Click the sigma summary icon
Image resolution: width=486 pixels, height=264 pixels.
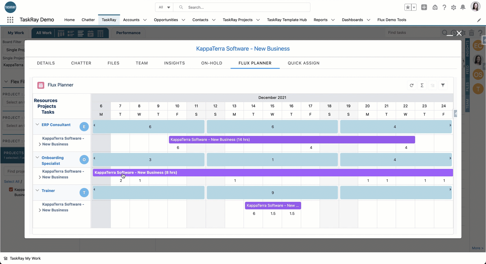[422, 85]
